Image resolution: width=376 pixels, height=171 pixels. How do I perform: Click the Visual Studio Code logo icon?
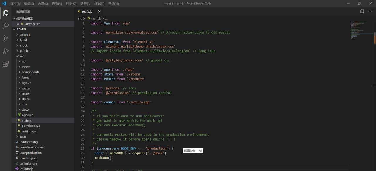click(4, 4)
